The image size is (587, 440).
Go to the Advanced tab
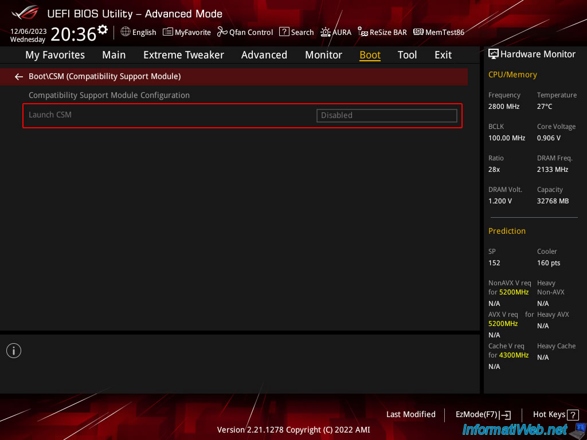click(264, 55)
